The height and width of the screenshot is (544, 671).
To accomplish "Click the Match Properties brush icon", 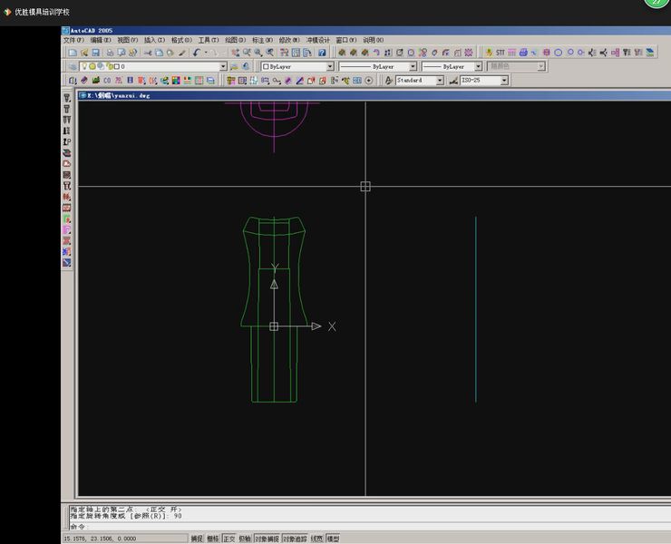I will (182, 53).
